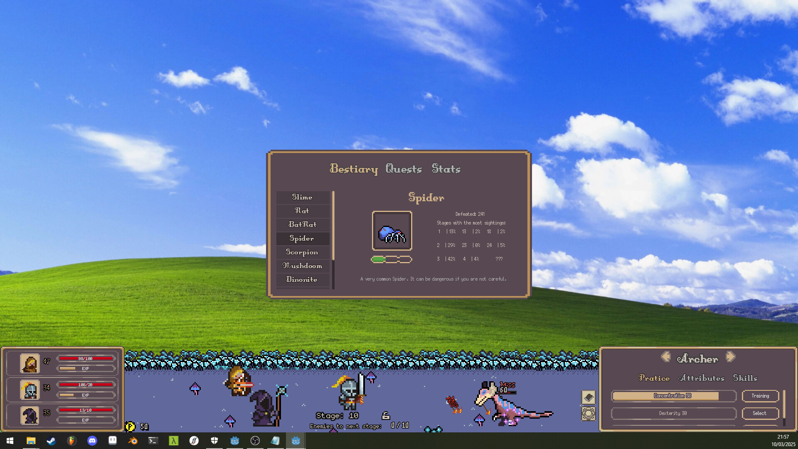
Task: Switch to the Quests tab
Action: (404, 169)
